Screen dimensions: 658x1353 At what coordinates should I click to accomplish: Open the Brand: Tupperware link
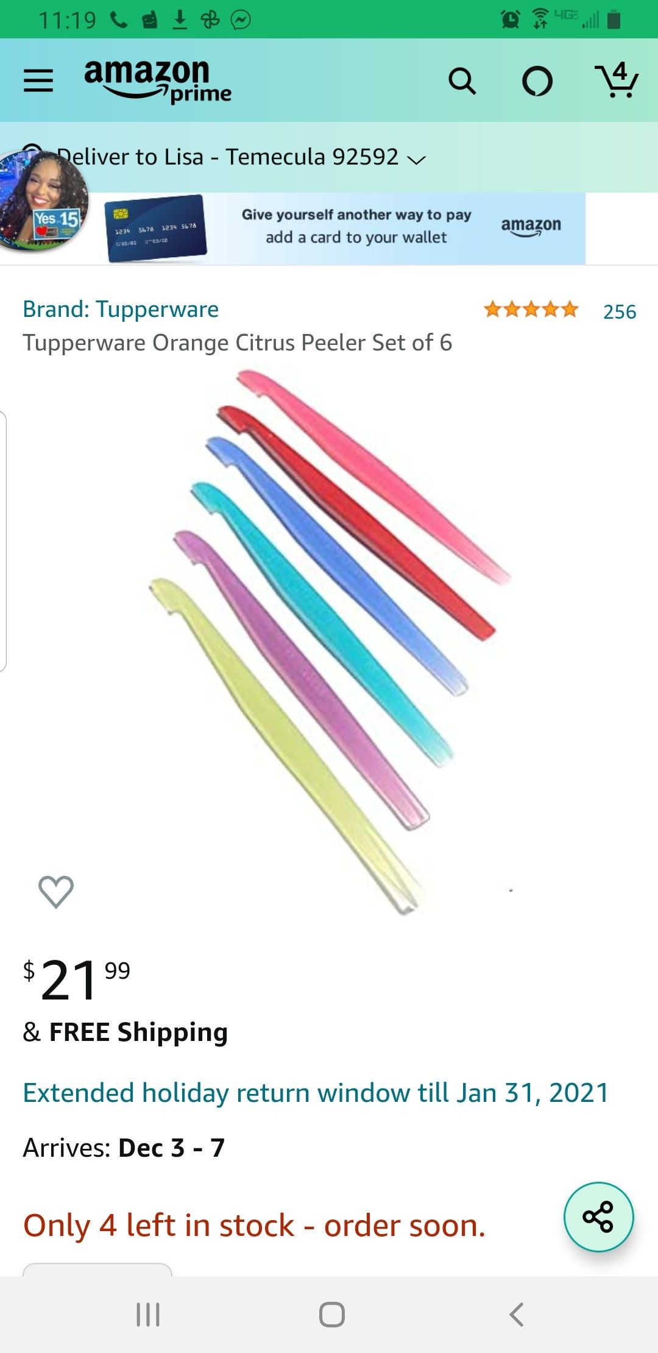click(x=121, y=310)
